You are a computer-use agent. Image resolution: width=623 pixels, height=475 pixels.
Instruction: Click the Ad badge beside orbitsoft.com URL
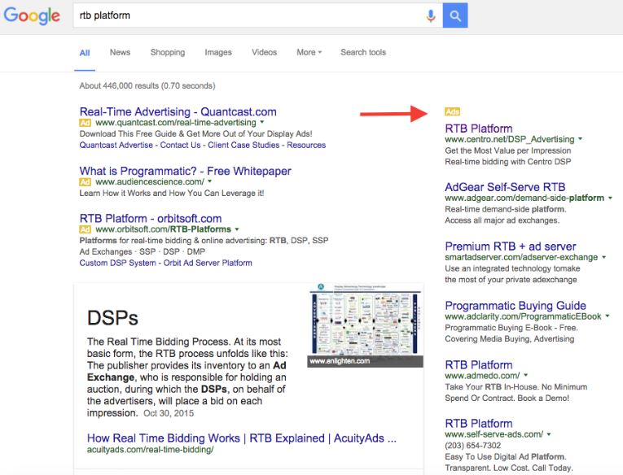[85, 229]
